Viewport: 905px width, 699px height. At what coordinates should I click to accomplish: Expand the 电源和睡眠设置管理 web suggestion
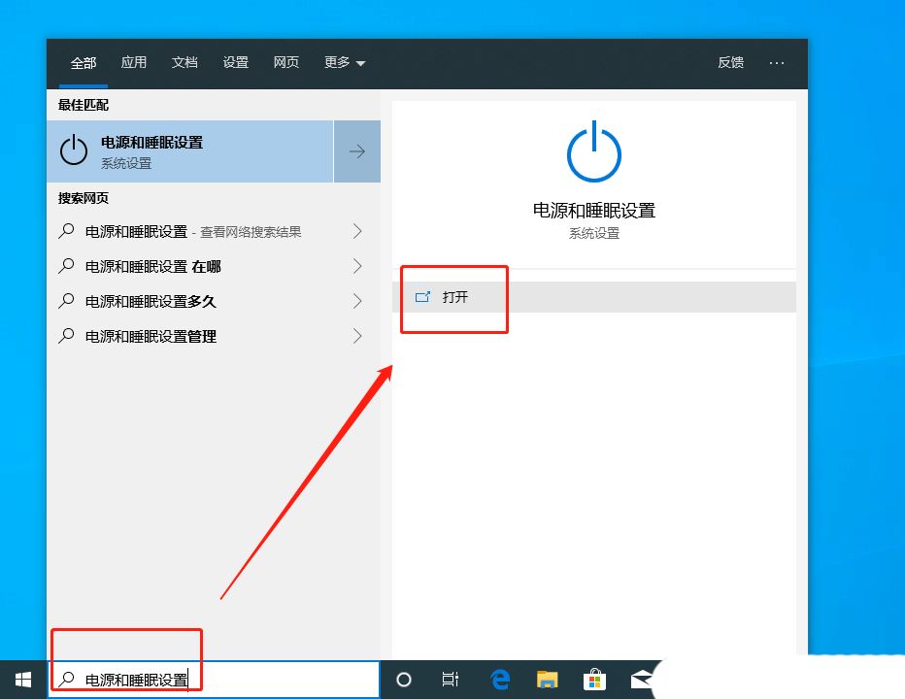pyautogui.click(x=357, y=336)
